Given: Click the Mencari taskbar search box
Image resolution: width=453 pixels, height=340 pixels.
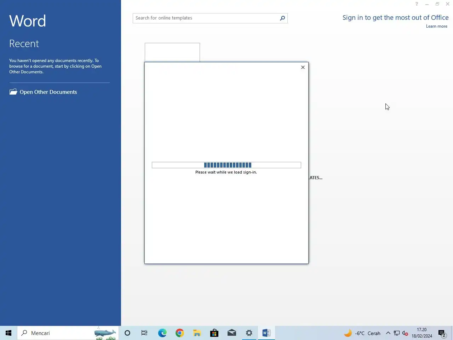Looking at the screenshot, I should [68, 333].
